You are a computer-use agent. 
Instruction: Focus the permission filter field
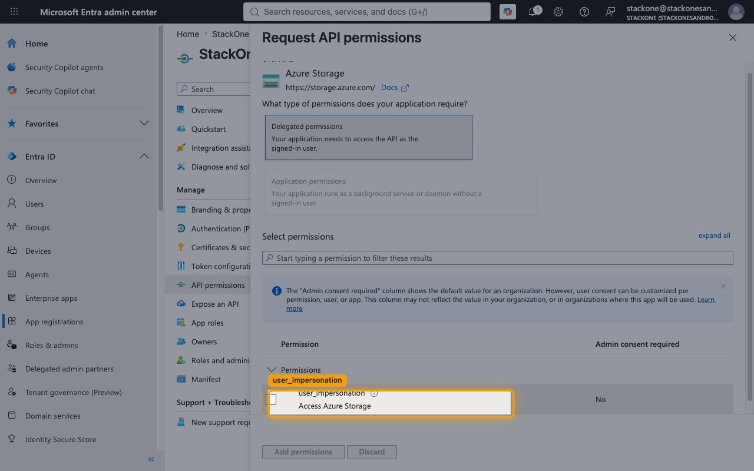click(498, 258)
